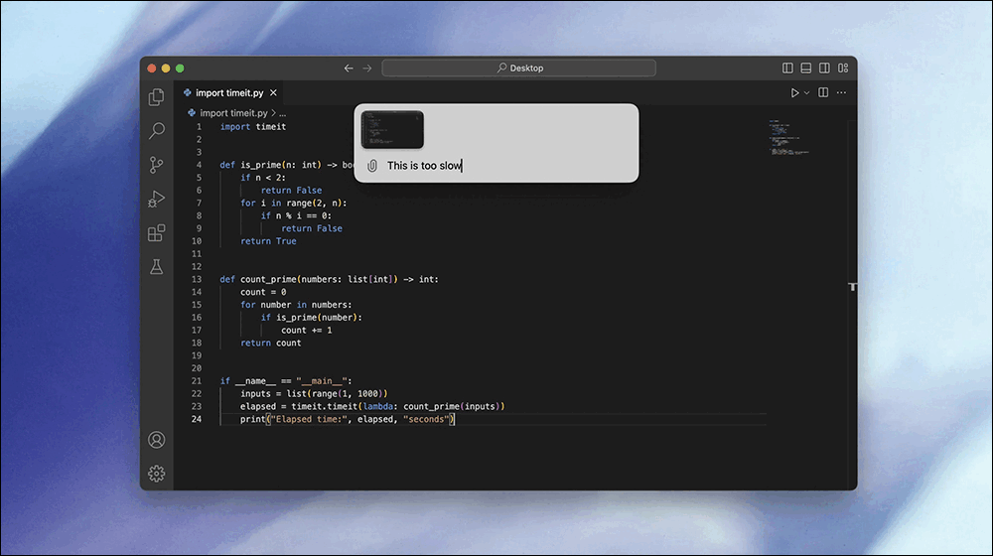Run the Python file with play button

tap(794, 93)
